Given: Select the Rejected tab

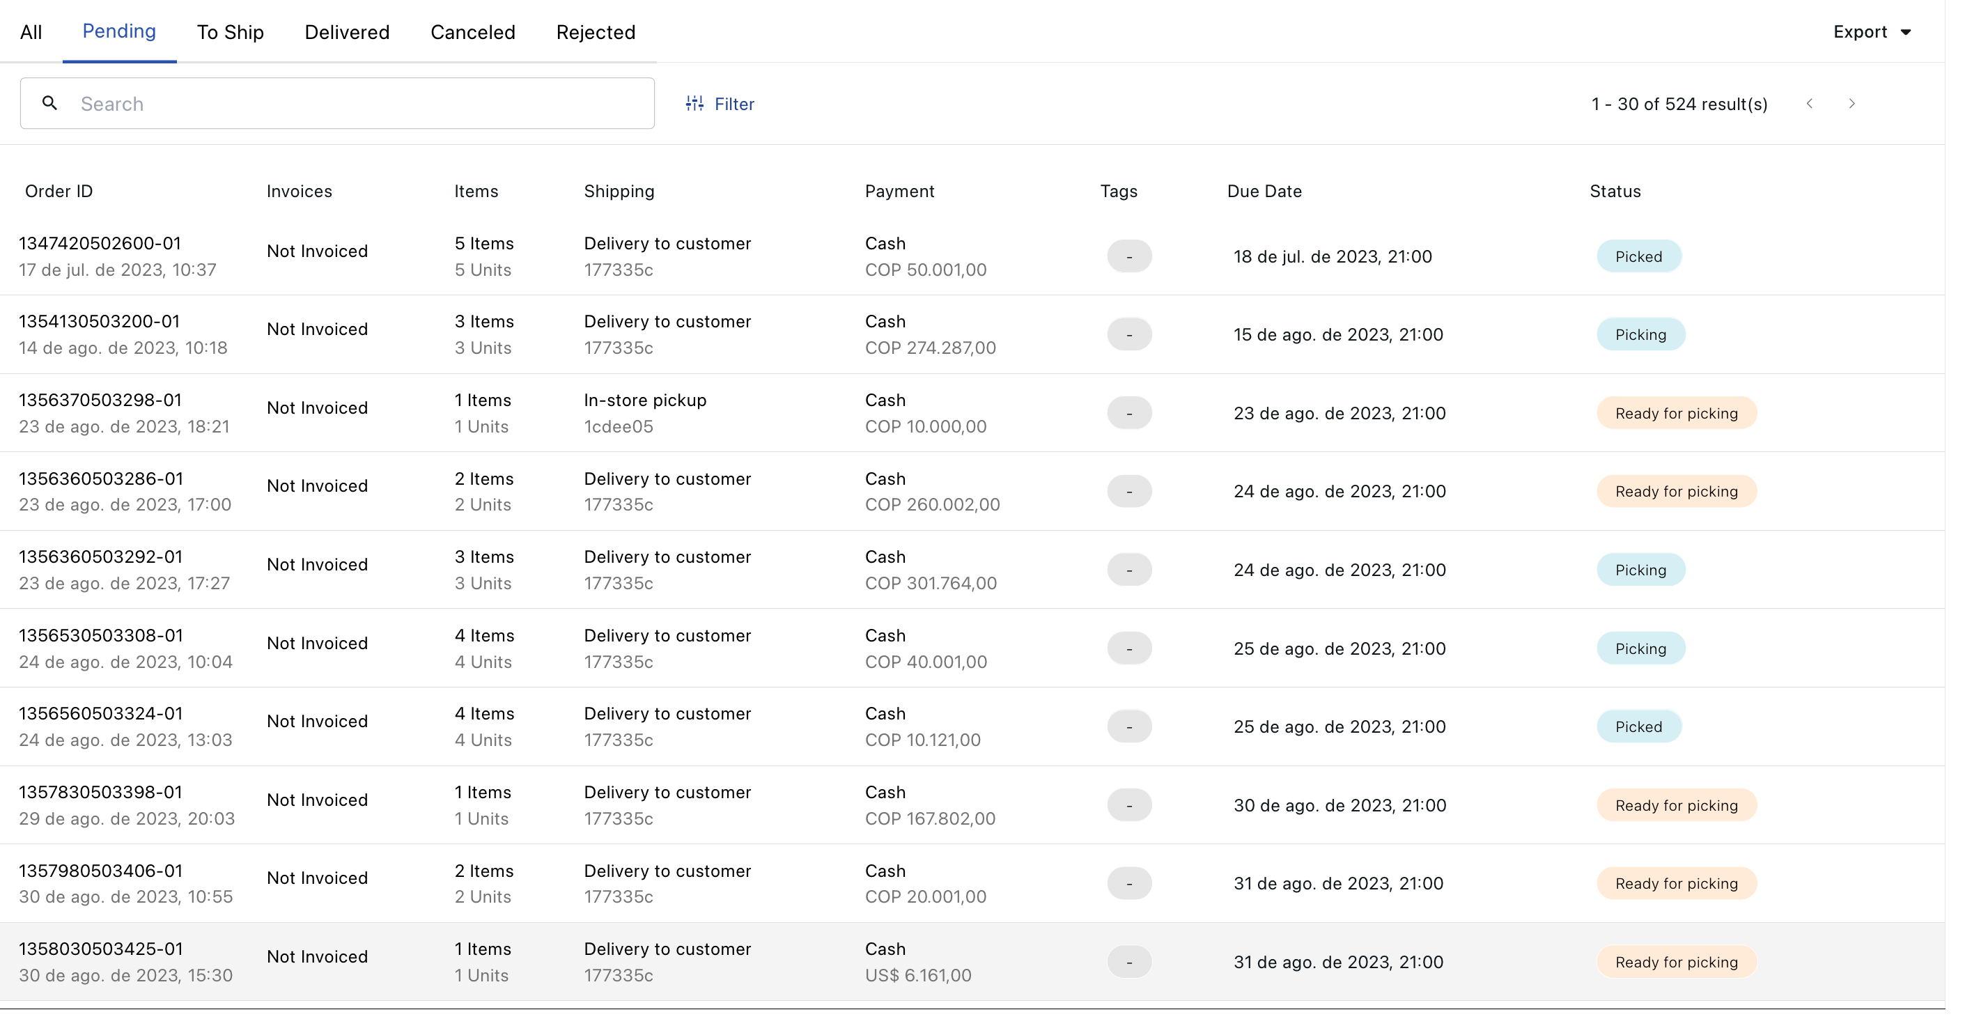Looking at the screenshot, I should tap(596, 32).
